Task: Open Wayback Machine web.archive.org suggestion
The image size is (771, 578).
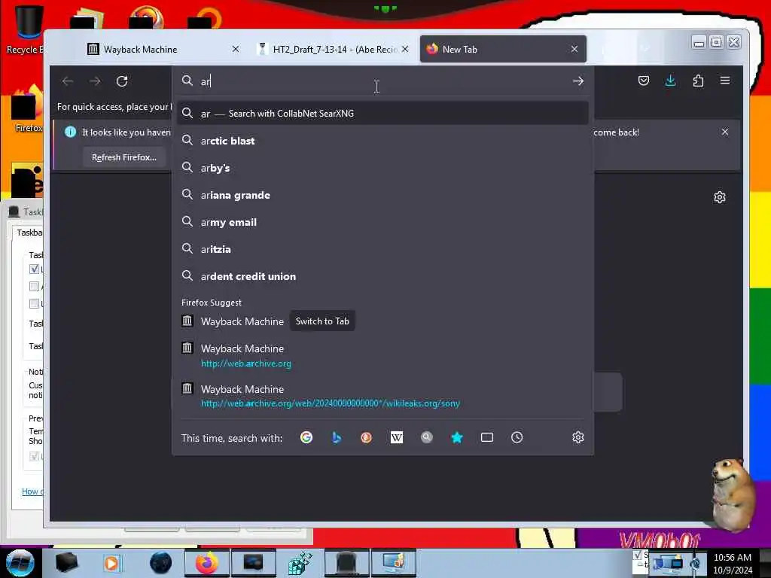Action: (x=382, y=356)
